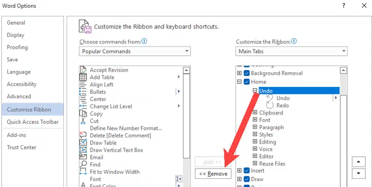This screenshot has height=187, width=372.
Task: Switch to Proofing options
Action: tap(33, 48)
